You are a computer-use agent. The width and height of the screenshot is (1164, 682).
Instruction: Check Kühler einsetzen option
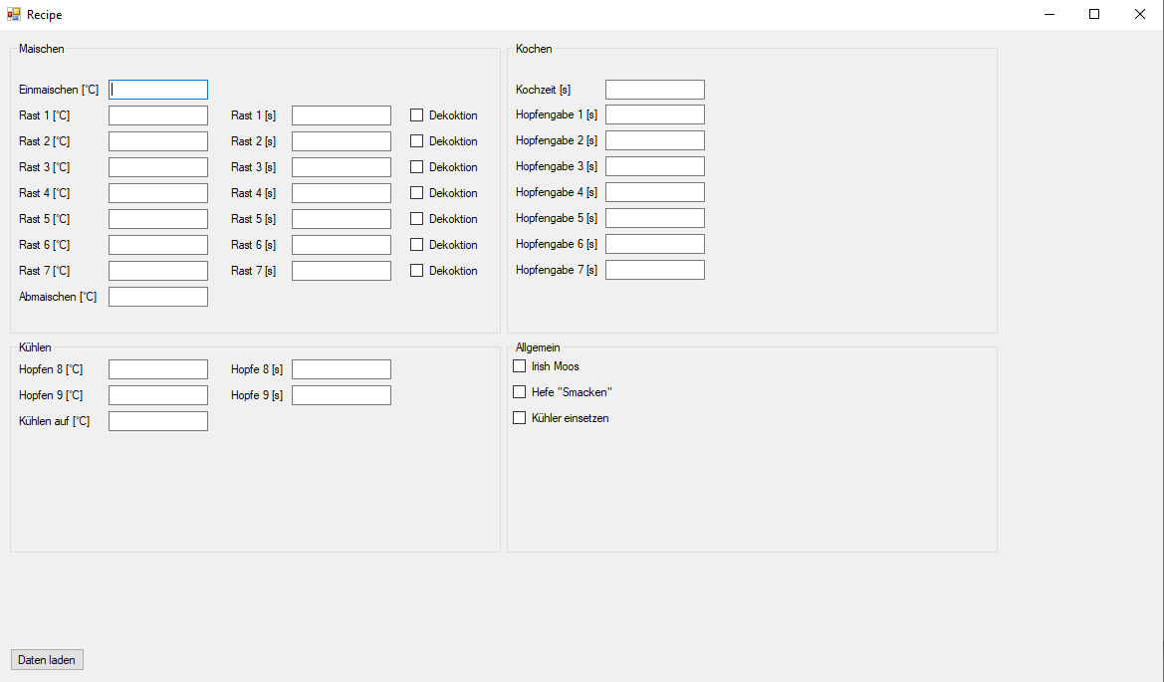click(x=520, y=418)
